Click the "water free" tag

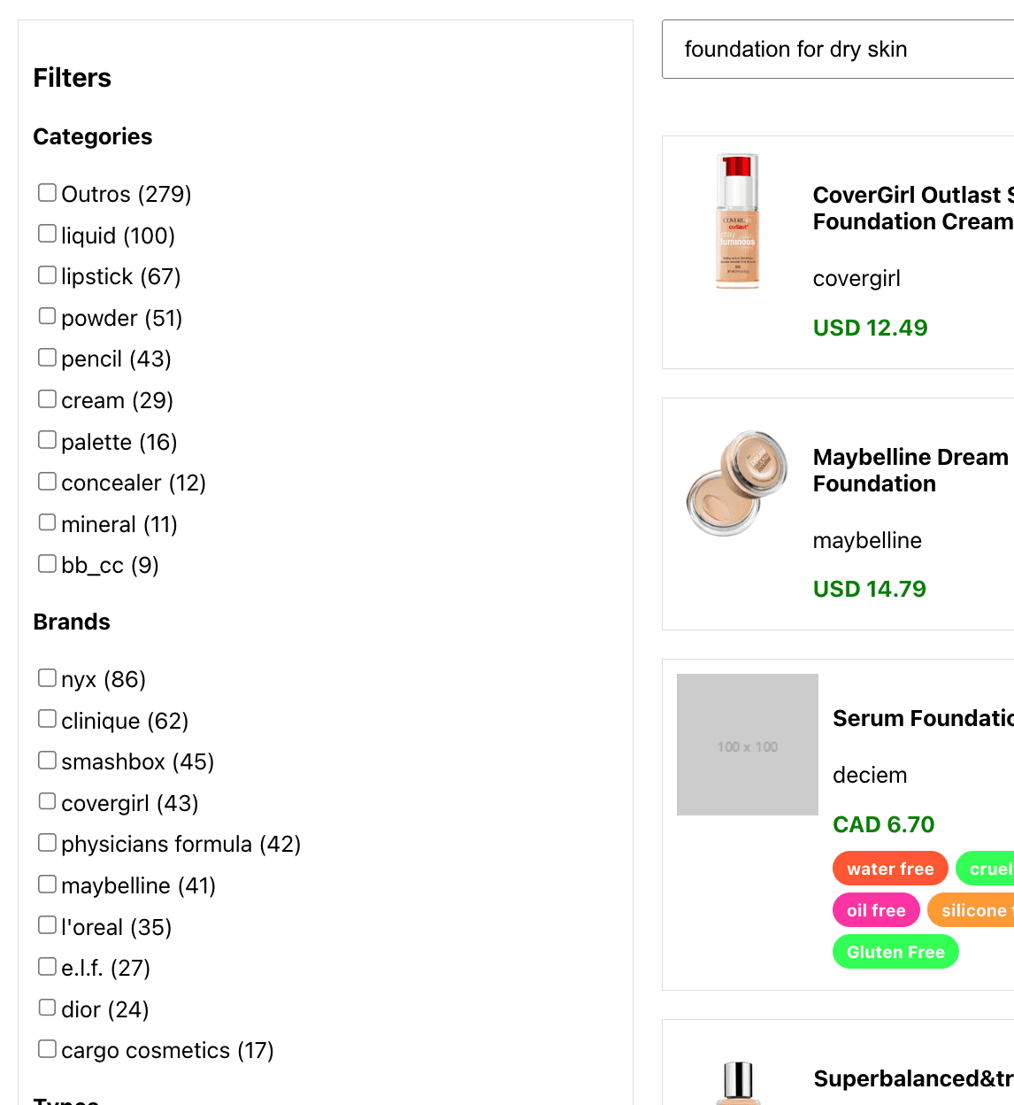890,868
